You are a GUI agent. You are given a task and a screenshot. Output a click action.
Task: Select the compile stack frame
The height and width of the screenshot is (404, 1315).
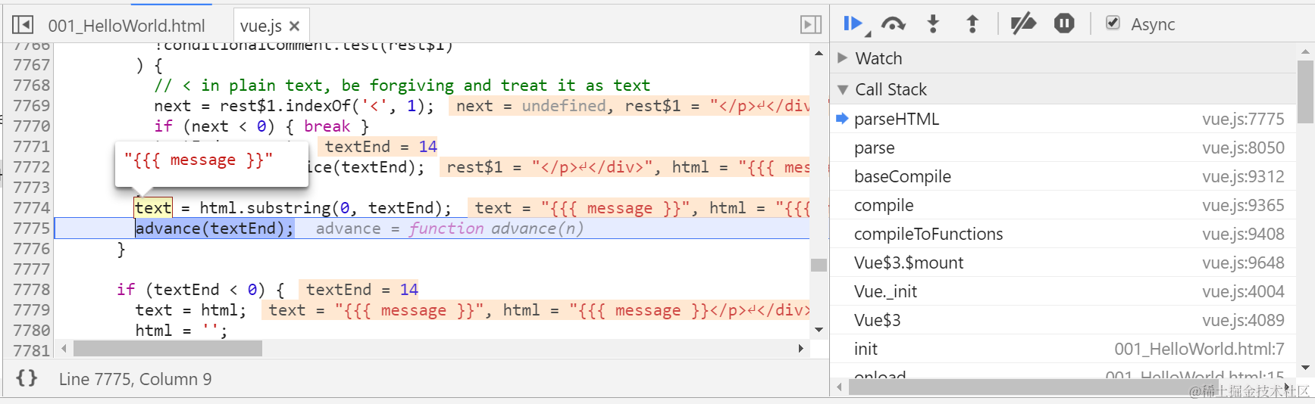[x=1062, y=205]
